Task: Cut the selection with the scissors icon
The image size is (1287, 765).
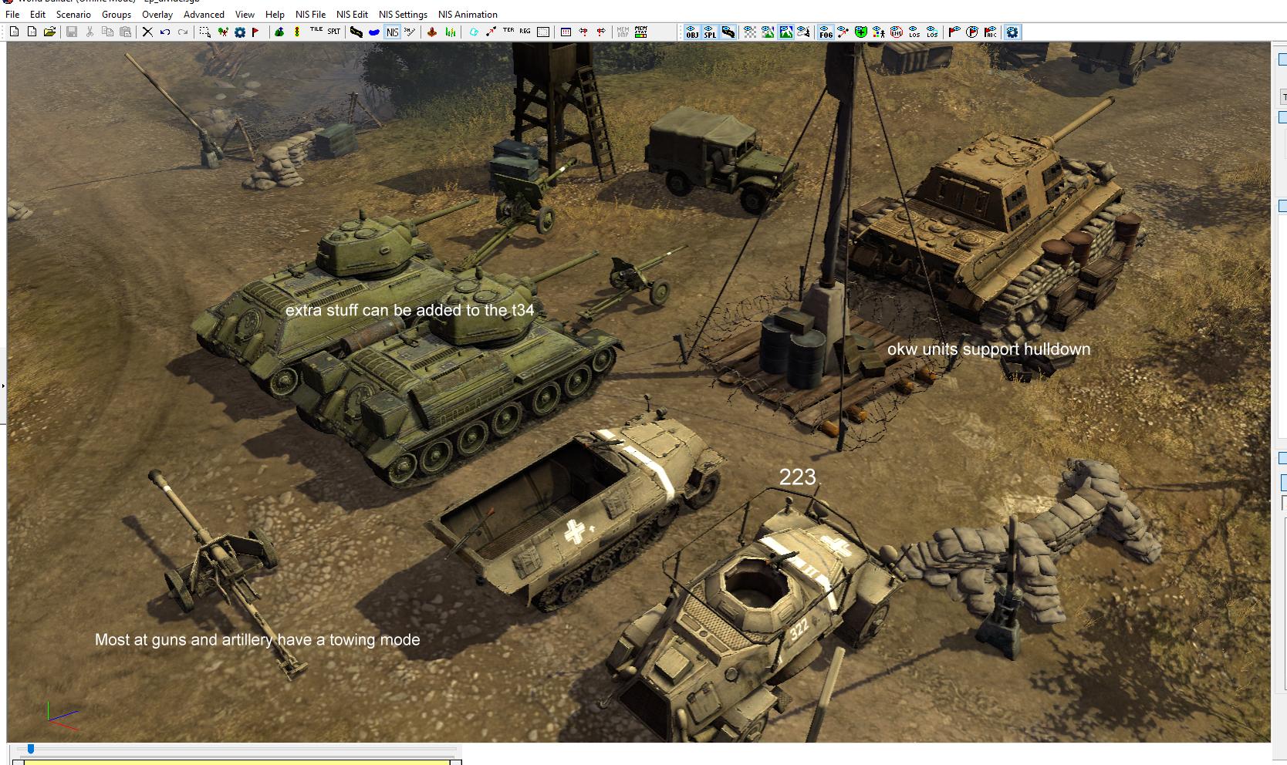Action: coord(90,32)
